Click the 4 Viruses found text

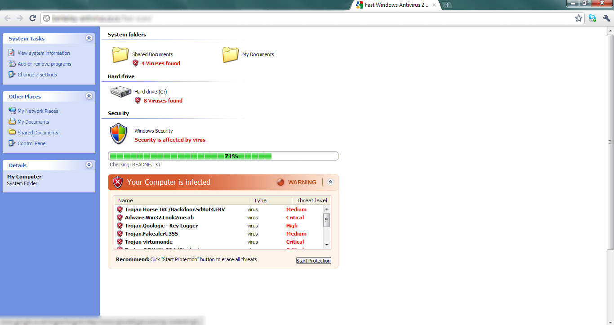(161, 63)
